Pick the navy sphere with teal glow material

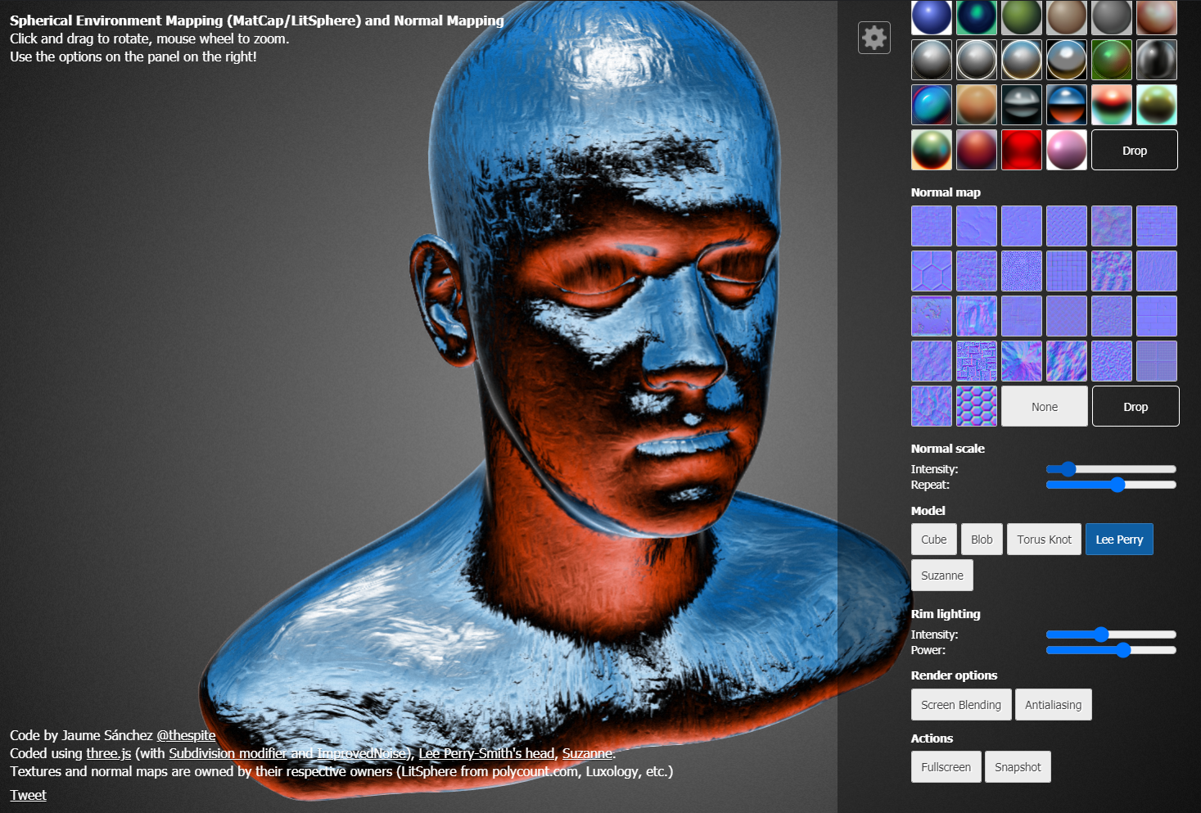coord(977,17)
